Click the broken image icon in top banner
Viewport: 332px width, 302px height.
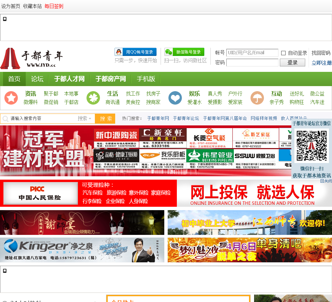pyautogui.click(x=5, y=19)
